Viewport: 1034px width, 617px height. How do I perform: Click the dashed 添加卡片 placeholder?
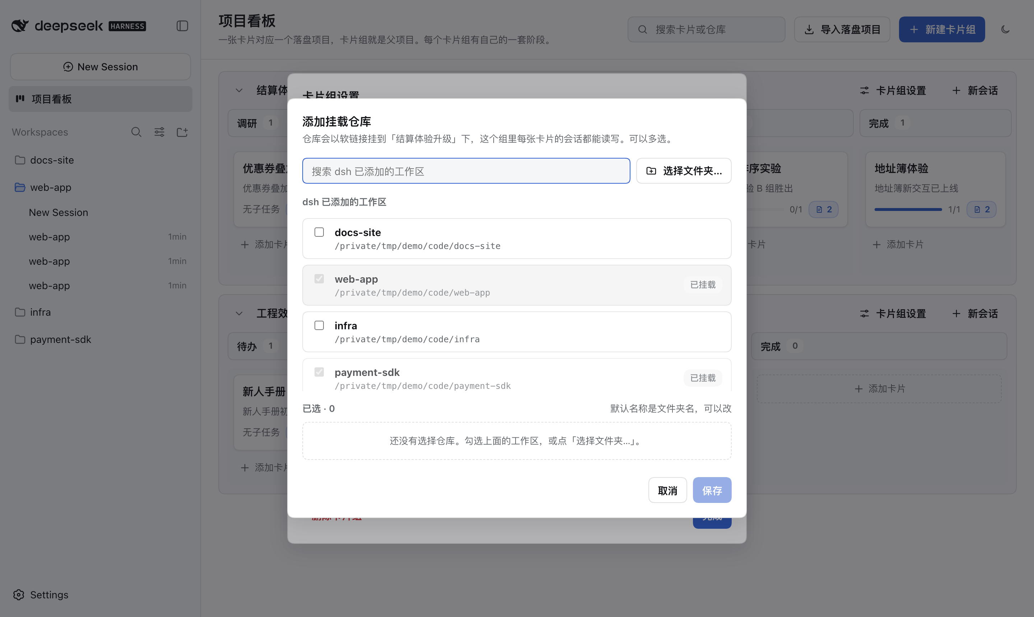coord(879,389)
